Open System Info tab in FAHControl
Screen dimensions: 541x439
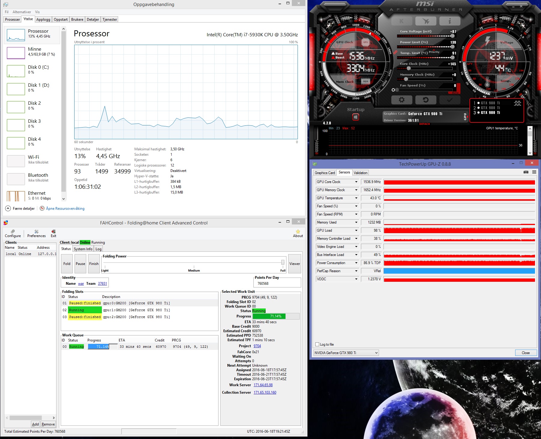coord(83,249)
